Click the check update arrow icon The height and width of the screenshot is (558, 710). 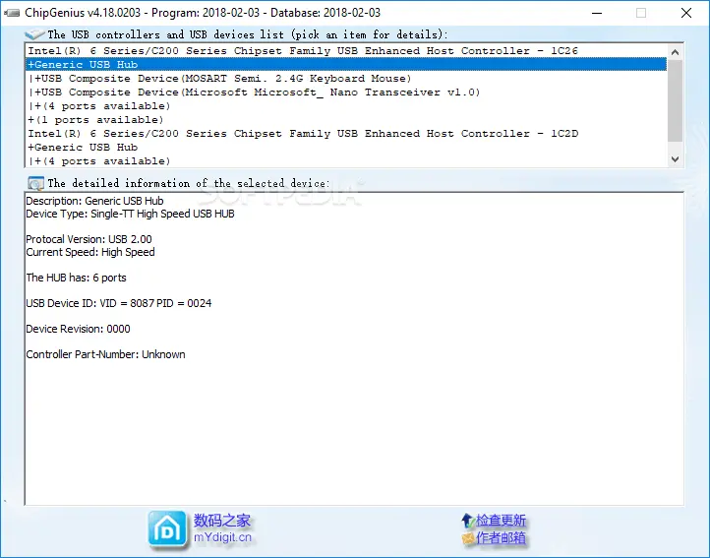(x=467, y=521)
